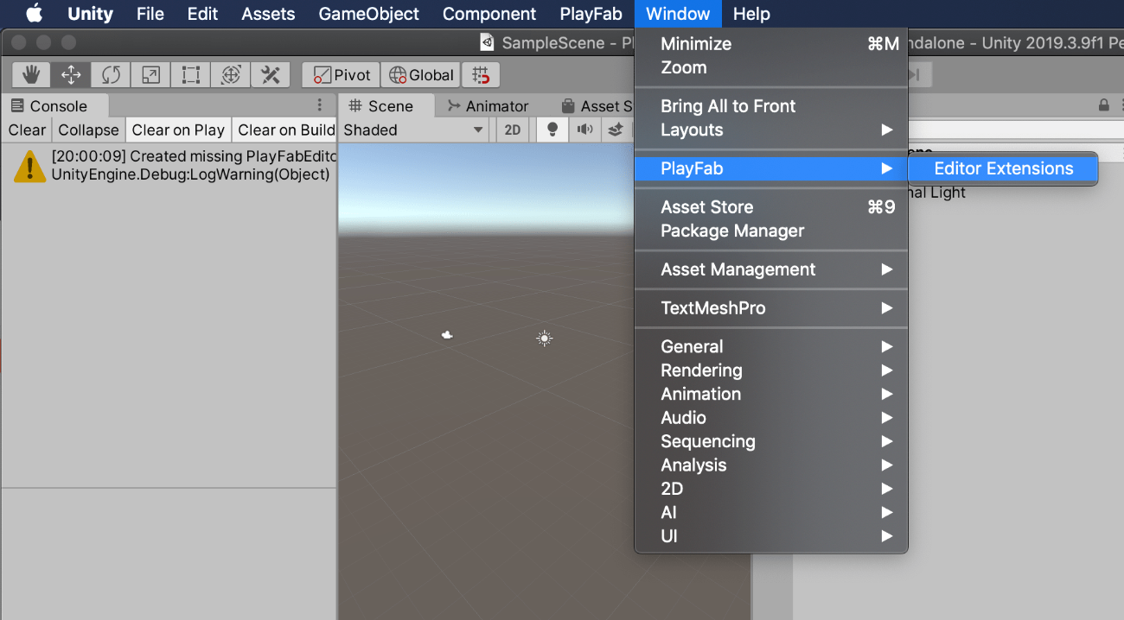This screenshot has width=1124, height=620.
Task: Click the warning icon in Console
Action: click(x=29, y=166)
